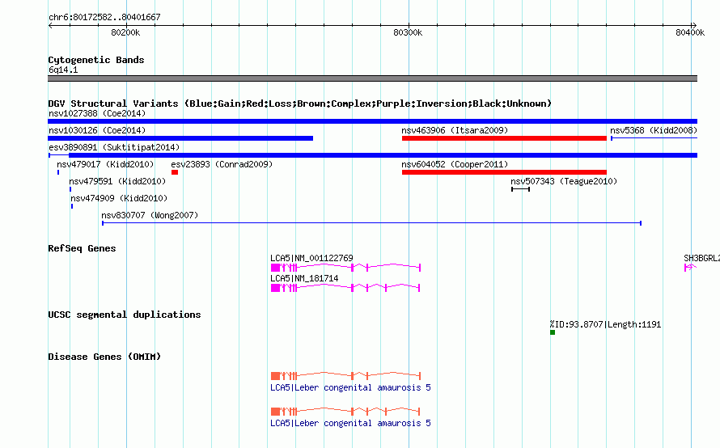This screenshot has height=448, width=720.
Task: Click the DGV Structural Variants track title
Action: pyautogui.click(x=299, y=104)
